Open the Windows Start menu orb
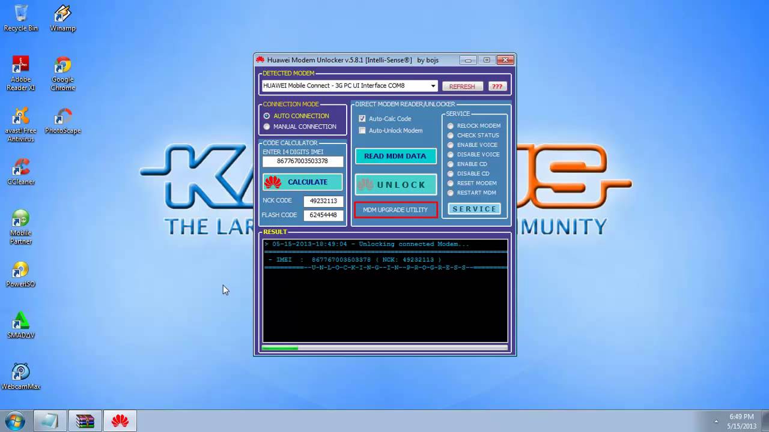Viewport: 769px width, 432px height. click(14, 421)
